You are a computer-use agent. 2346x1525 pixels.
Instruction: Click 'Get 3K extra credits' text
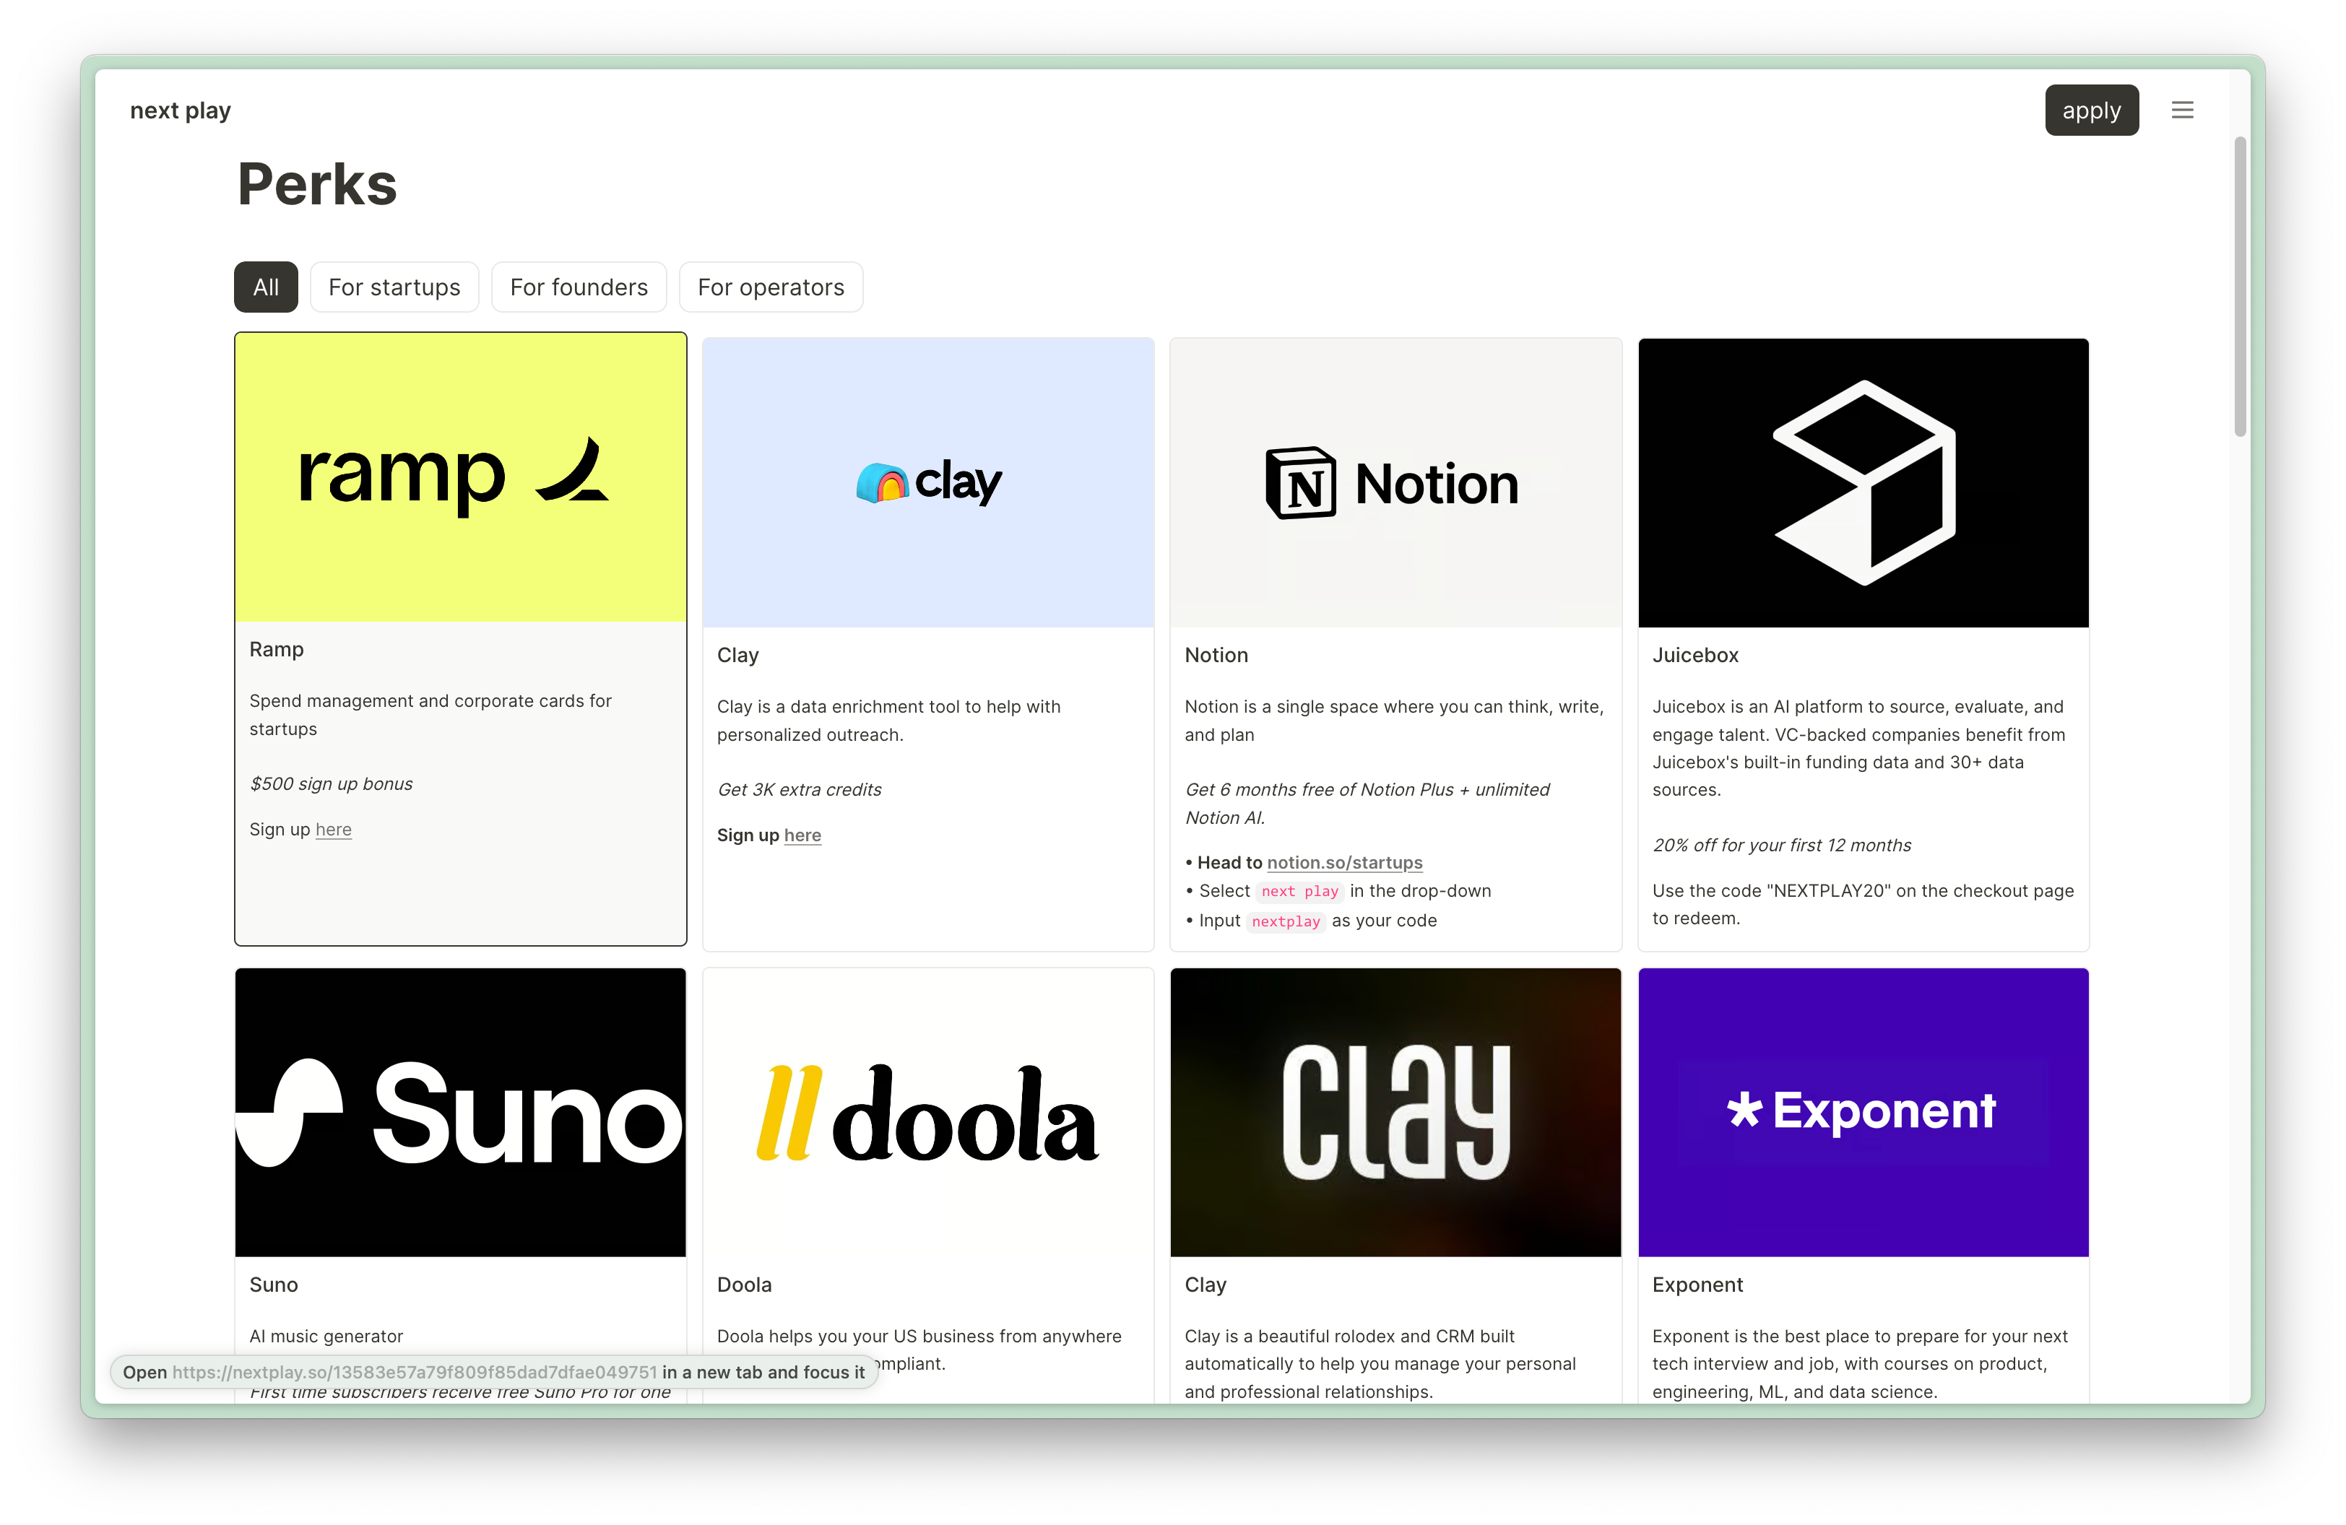tap(798, 790)
